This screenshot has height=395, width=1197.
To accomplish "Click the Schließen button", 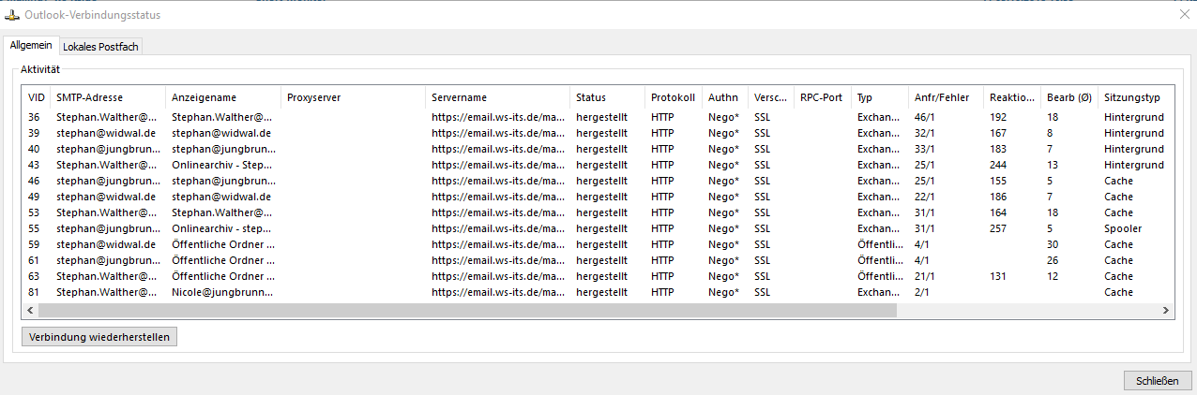I will (x=1158, y=380).
